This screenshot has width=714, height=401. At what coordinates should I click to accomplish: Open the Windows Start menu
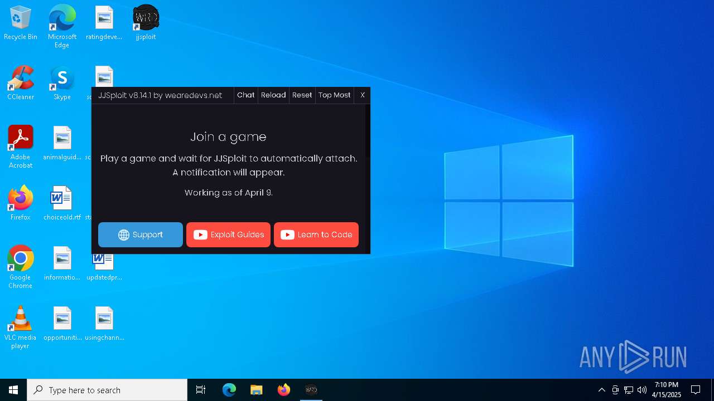pos(13,390)
